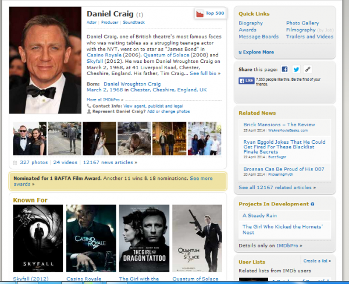Screen dimensions: 349x284
Task: Open the Awards quick link
Action: [x=247, y=30]
